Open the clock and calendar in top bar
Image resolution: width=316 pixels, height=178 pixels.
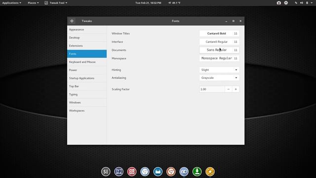(148, 3)
